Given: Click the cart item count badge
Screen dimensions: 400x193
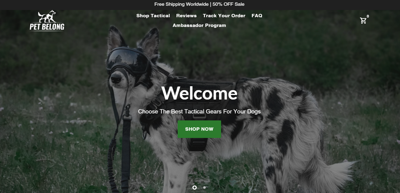Looking at the screenshot, I should tap(368, 16).
